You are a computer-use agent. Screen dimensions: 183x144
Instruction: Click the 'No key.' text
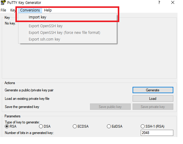point(10,23)
